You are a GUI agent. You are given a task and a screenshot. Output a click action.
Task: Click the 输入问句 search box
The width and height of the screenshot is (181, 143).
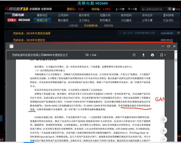click(x=139, y=33)
